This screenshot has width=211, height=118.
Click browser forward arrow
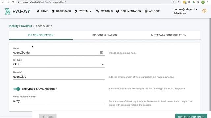tap(8, 2)
